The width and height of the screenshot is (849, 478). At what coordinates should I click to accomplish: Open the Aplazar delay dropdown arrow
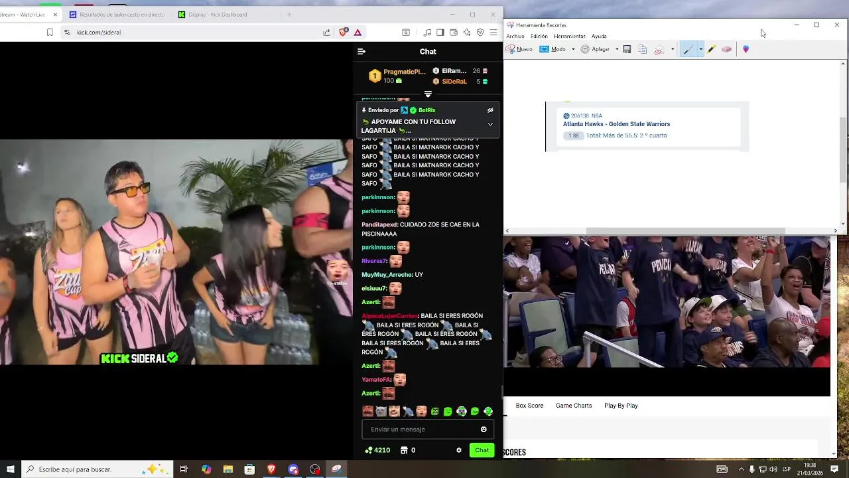pyautogui.click(x=617, y=49)
